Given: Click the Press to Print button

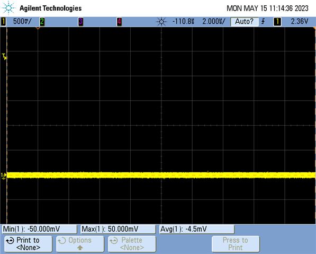Looking at the screenshot, I should (x=236, y=244).
